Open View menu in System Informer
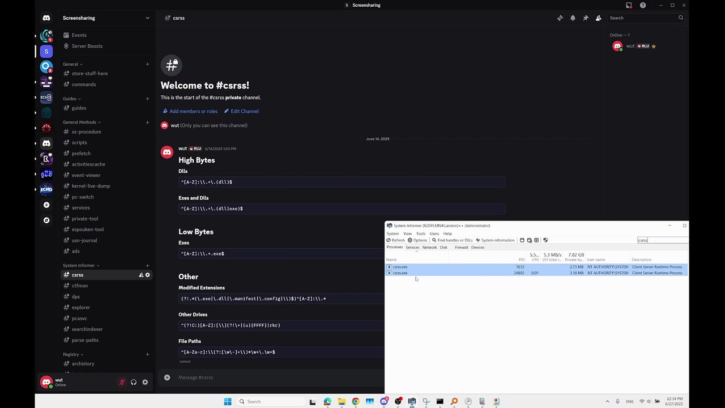Image resolution: width=725 pixels, height=408 pixels. [407, 233]
